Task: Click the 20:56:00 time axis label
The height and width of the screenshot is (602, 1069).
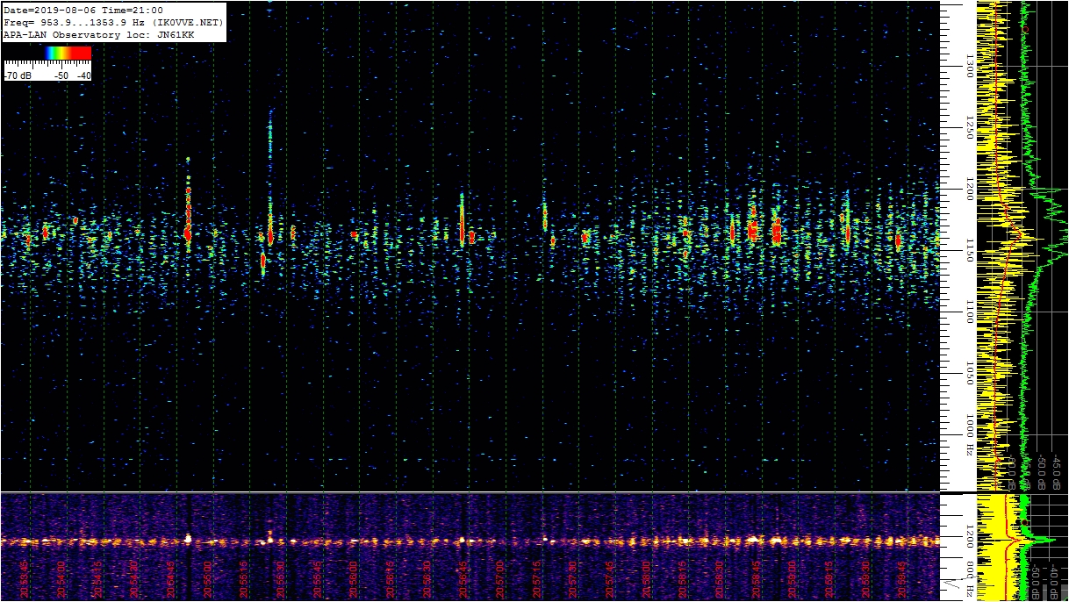Action: point(355,577)
